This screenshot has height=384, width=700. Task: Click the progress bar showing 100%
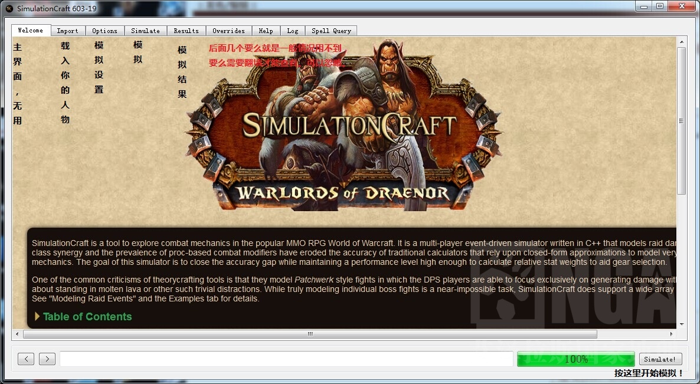pos(575,359)
